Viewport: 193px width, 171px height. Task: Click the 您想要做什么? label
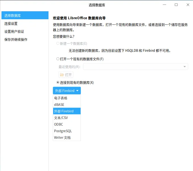[64, 37]
